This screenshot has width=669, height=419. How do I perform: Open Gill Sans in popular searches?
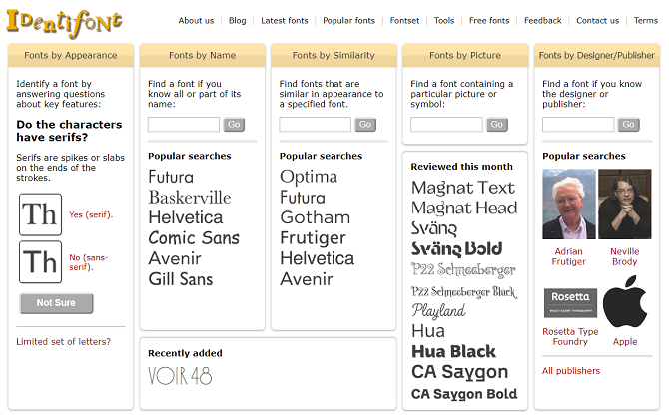[x=181, y=279]
